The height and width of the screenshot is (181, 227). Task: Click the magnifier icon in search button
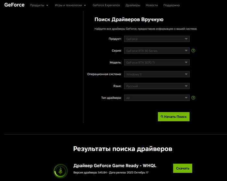point(162,116)
